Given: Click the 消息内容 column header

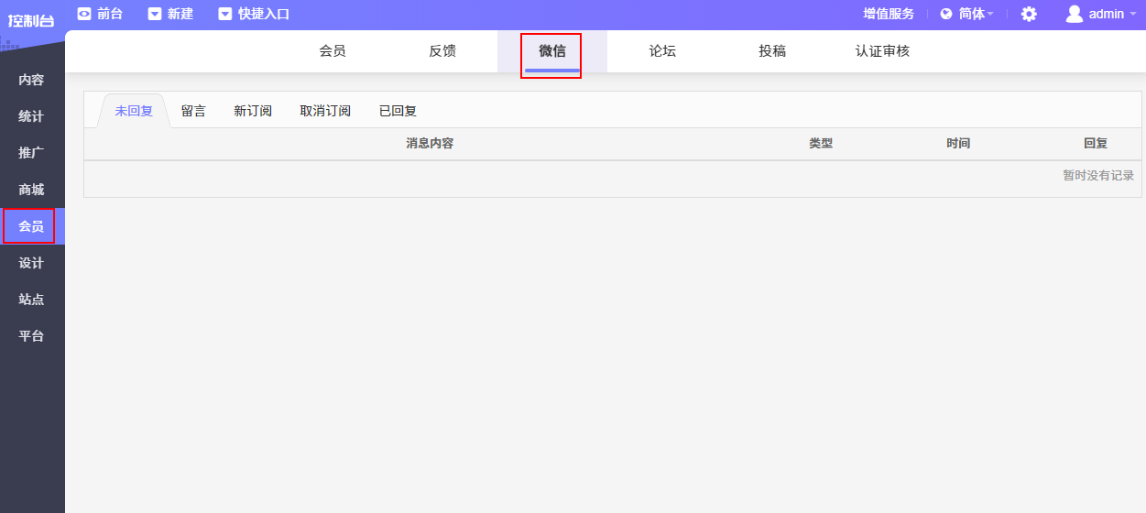Looking at the screenshot, I should click(430, 144).
